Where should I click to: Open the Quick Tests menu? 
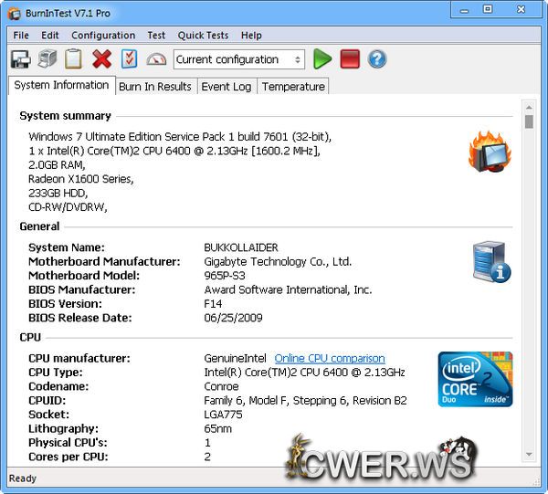pyautogui.click(x=203, y=36)
